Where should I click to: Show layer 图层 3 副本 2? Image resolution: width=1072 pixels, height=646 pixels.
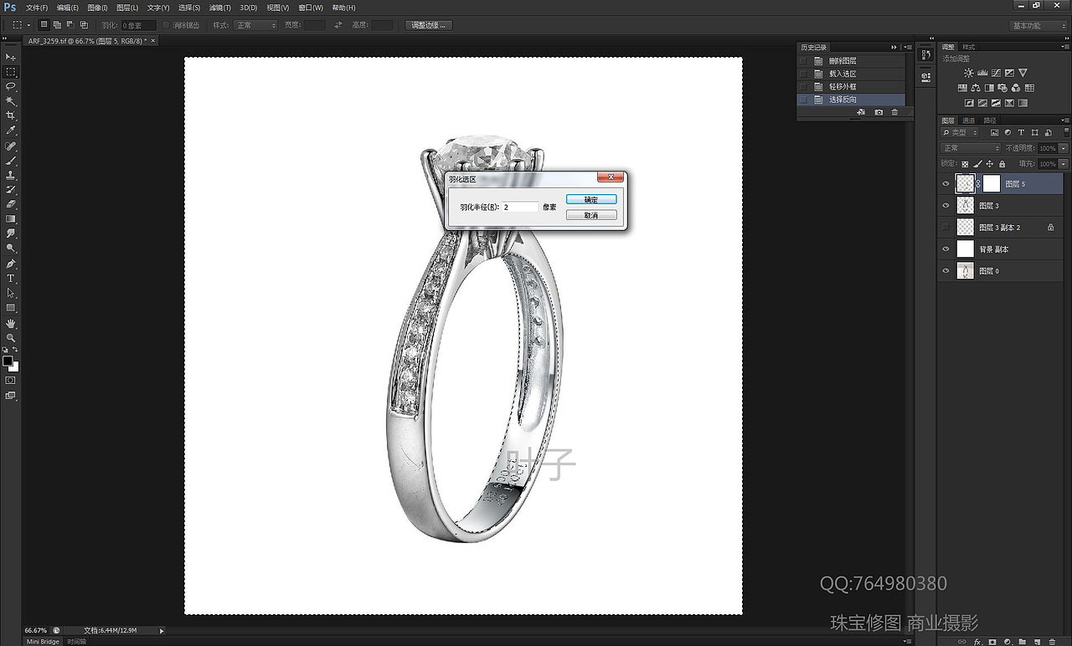[946, 228]
